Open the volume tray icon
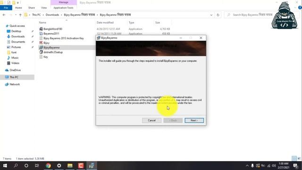302x170 pixels. pyautogui.click(x=274, y=166)
